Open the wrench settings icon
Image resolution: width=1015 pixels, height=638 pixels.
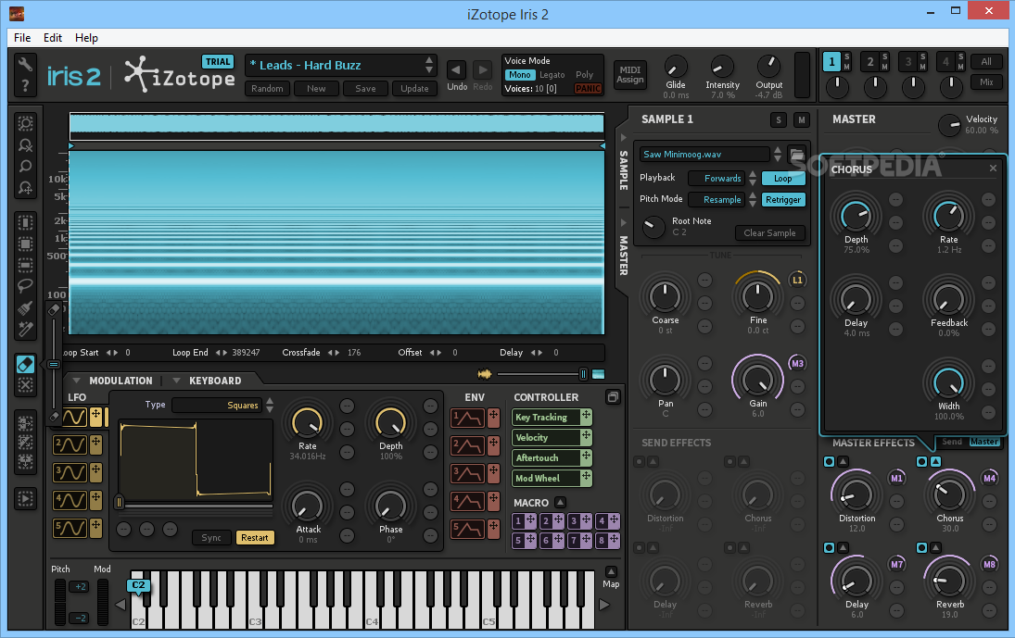(25, 65)
